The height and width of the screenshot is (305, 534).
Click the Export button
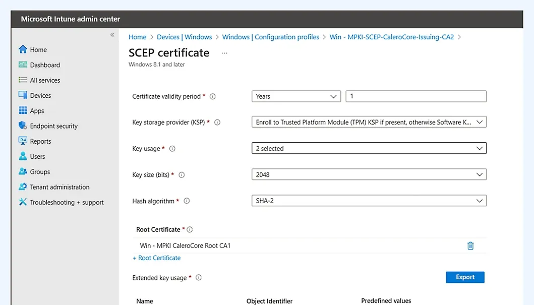coord(465,277)
